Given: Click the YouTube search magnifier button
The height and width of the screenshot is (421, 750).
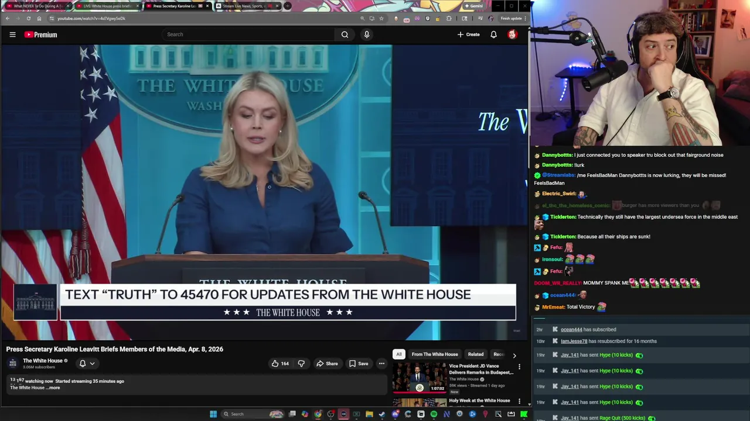Looking at the screenshot, I should click(345, 34).
